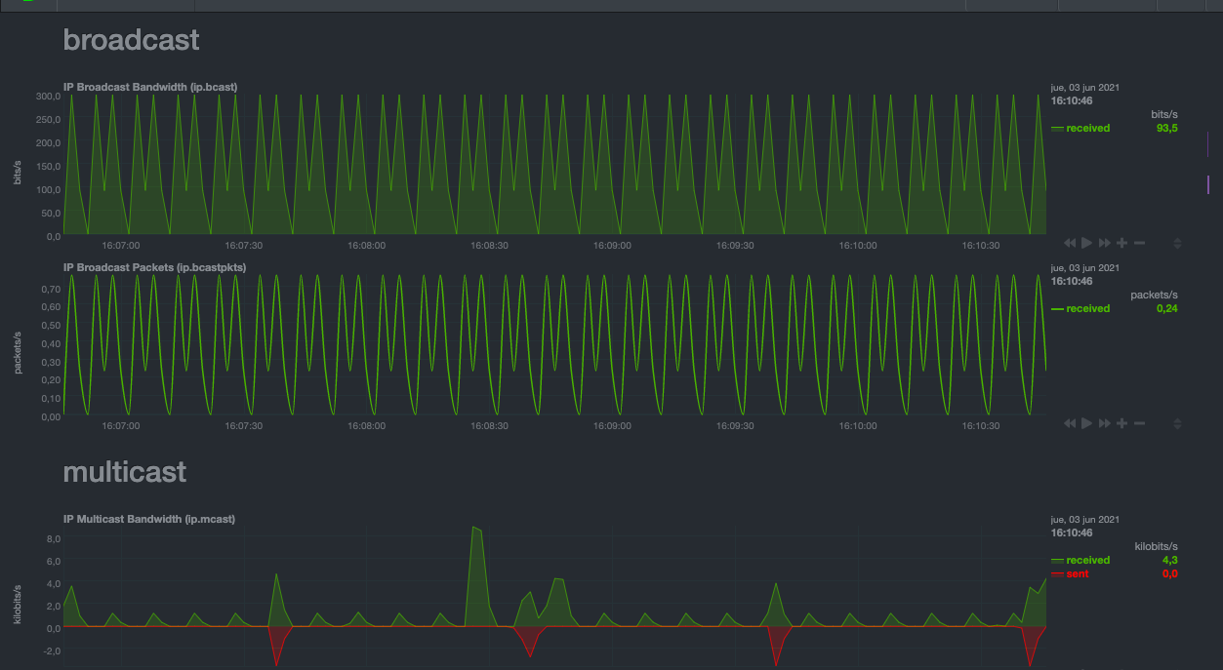1223x670 pixels.
Task: Click the purple scrollbar thumb at right edge
Action: coord(1208,184)
